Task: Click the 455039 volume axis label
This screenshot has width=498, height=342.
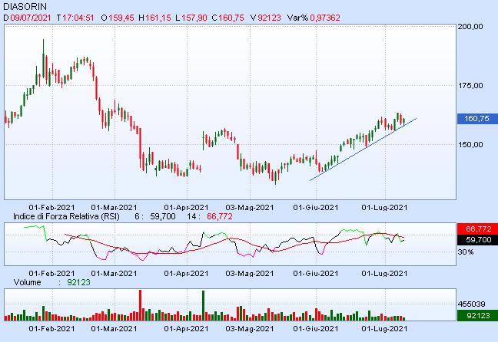Action: click(x=471, y=304)
